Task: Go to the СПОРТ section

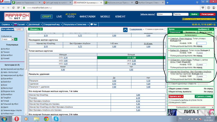Action: [x=46, y=17]
